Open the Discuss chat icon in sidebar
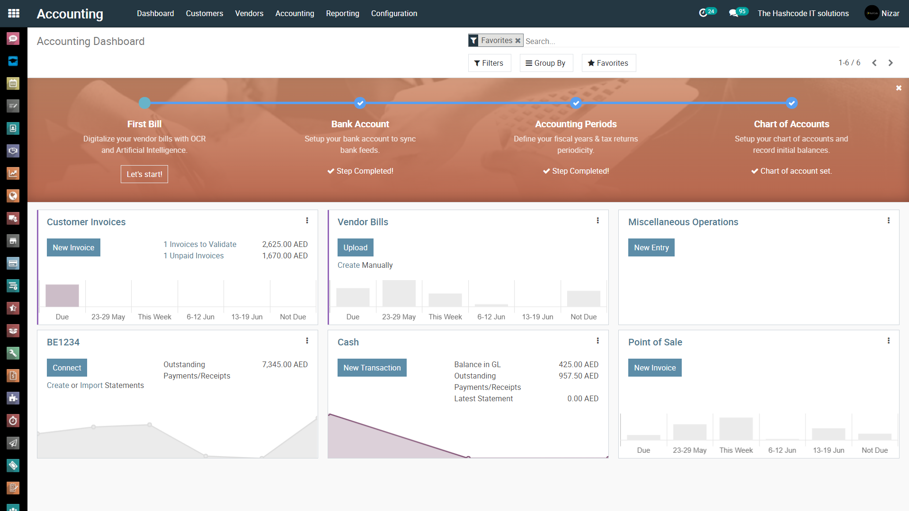Viewport: 909px width, 511px height. (13, 38)
